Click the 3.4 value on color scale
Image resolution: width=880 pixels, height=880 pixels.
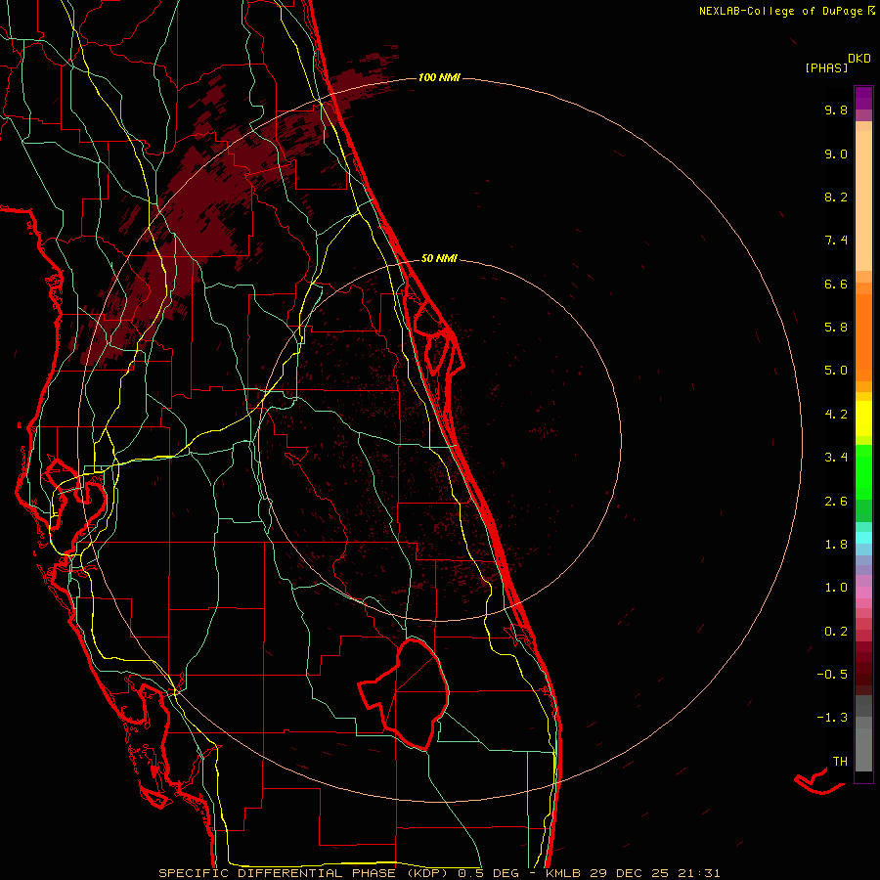[836, 458]
